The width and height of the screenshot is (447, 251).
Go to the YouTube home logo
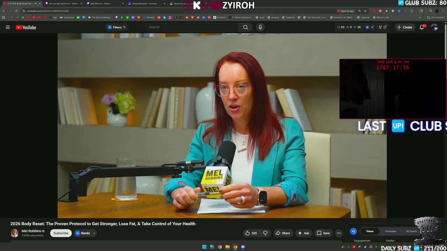click(26, 27)
